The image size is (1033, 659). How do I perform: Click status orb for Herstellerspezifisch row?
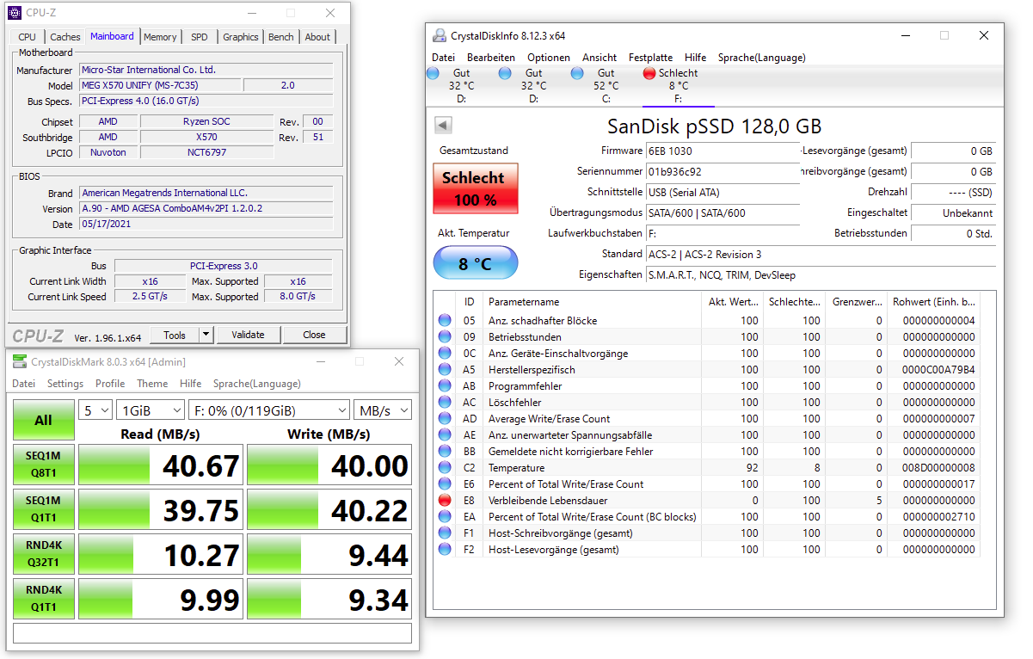pos(445,369)
